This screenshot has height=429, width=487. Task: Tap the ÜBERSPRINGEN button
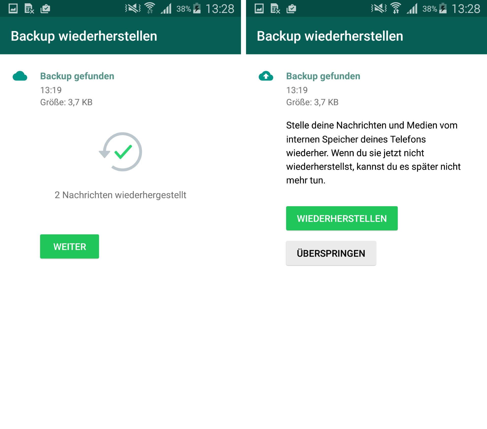(331, 253)
